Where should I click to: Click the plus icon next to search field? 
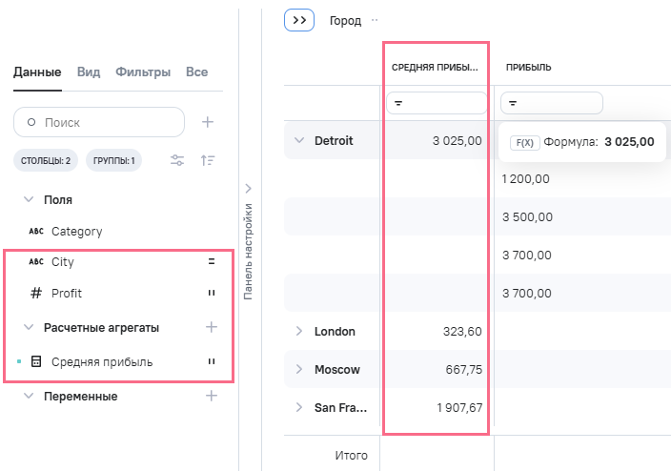[x=208, y=122]
